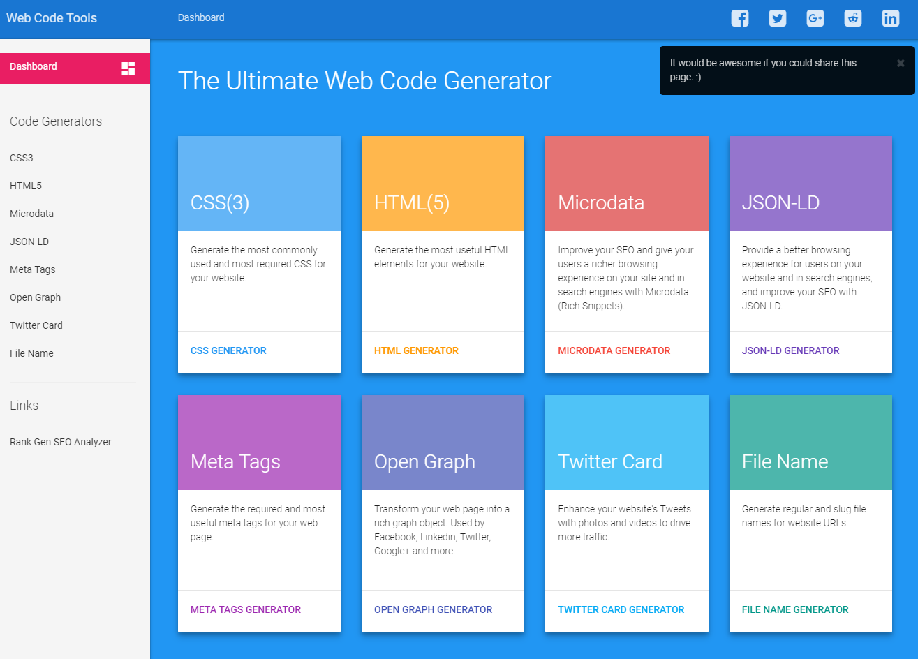Click the Open Graph Generator link
918x659 pixels.
pos(433,609)
